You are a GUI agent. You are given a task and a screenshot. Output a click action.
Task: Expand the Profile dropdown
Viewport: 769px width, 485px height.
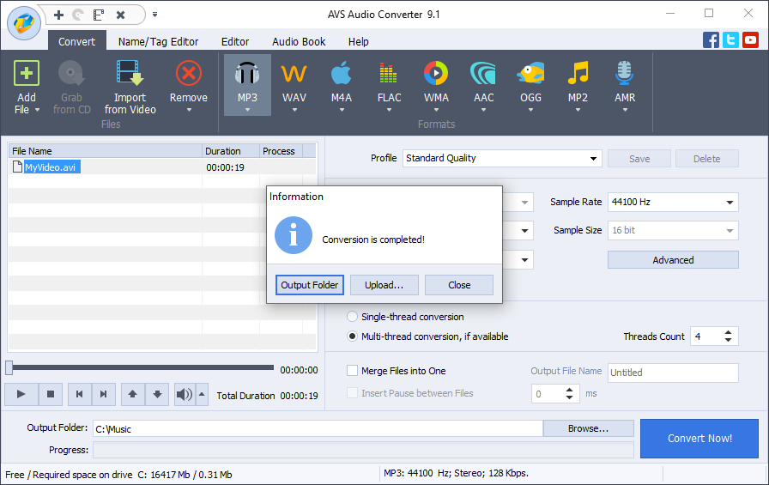coord(594,159)
